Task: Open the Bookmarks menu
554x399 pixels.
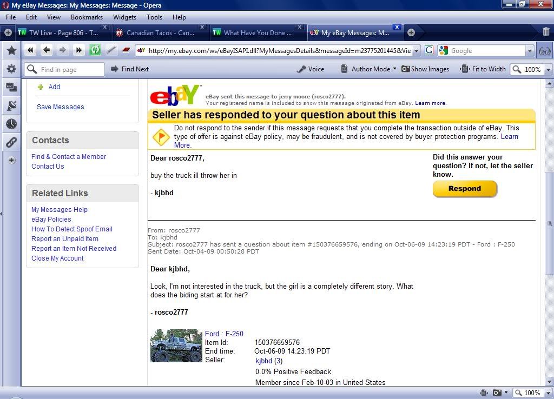Action: pyautogui.click(x=87, y=17)
